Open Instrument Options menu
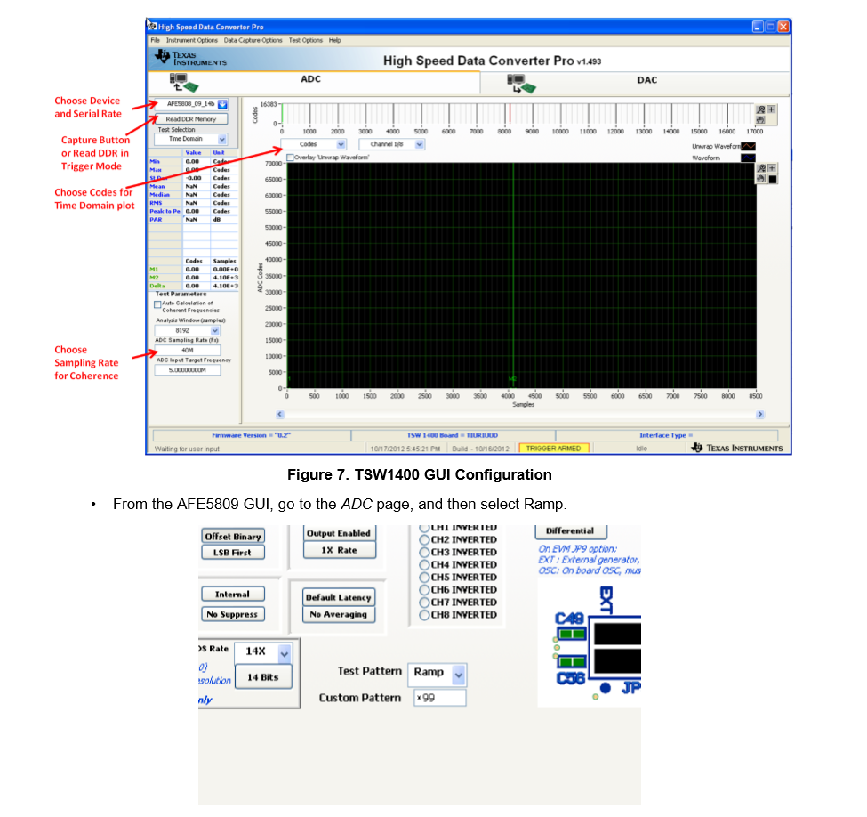 192,40
